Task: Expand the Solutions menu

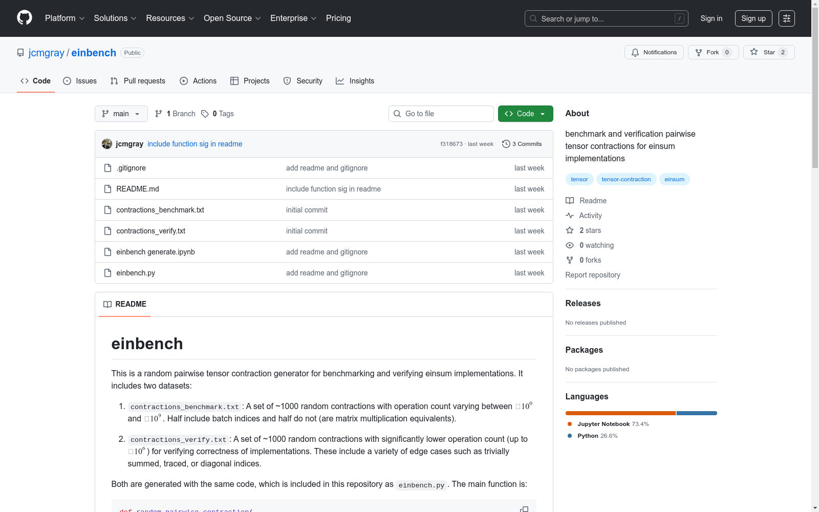Action: point(115,18)
